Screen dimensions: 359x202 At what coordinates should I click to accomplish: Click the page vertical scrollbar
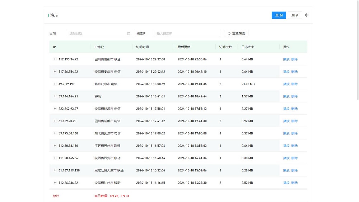(x=358, y=50)
